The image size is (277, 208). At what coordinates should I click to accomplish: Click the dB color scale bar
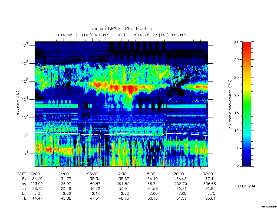[247, 104]
